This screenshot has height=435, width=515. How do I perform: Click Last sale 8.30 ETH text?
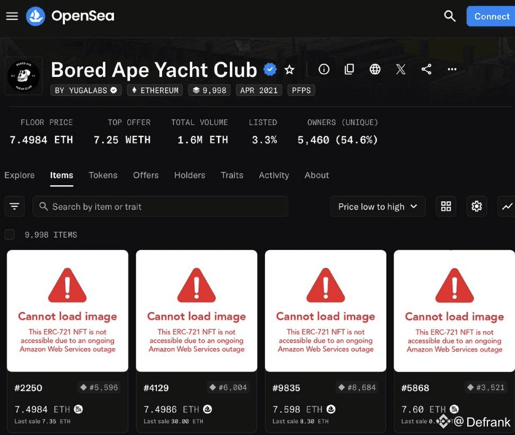[x=300, y=421]
